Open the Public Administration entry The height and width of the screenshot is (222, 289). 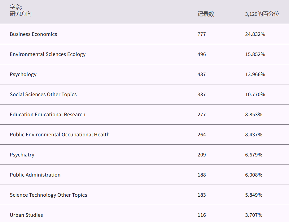(x=35, y=175)
